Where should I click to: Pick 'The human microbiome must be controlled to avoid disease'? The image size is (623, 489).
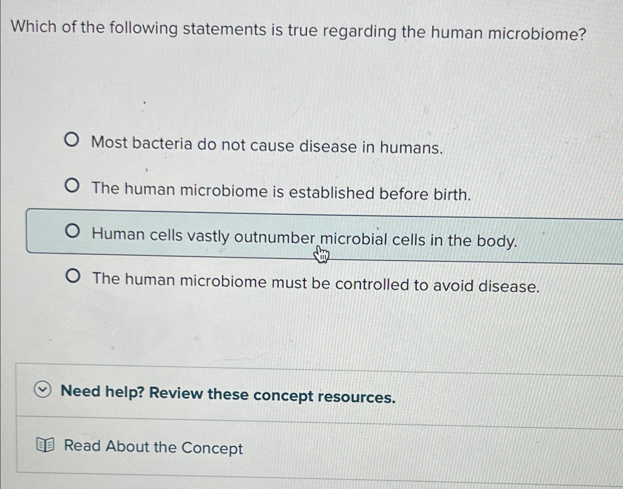point(73,277)
